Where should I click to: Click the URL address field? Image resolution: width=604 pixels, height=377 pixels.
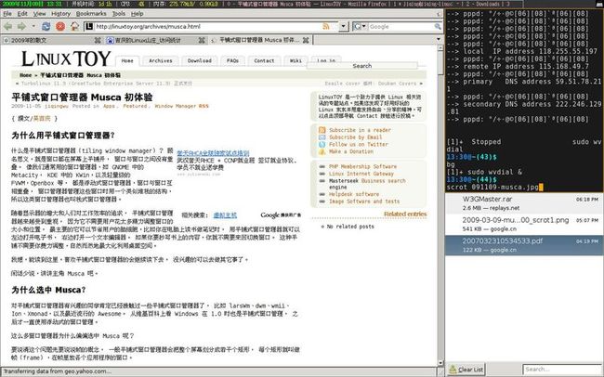(x=208, y=27)
